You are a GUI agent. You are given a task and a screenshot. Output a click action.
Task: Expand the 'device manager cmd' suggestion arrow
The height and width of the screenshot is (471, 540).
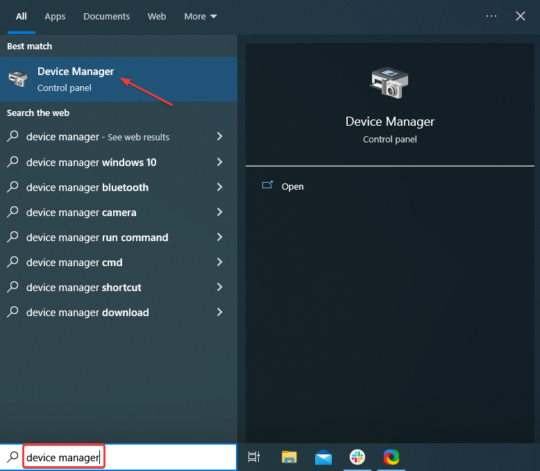coord(219,262)
